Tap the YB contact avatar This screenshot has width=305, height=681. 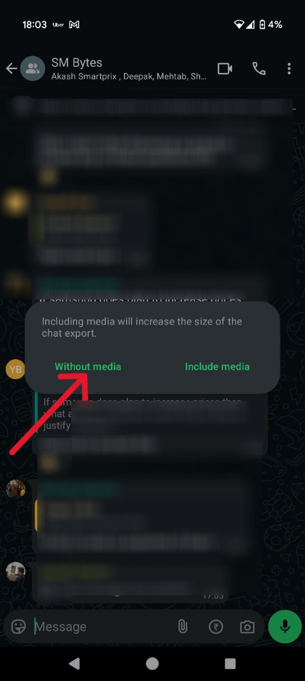pyautogui.click(x=15, y=369)
